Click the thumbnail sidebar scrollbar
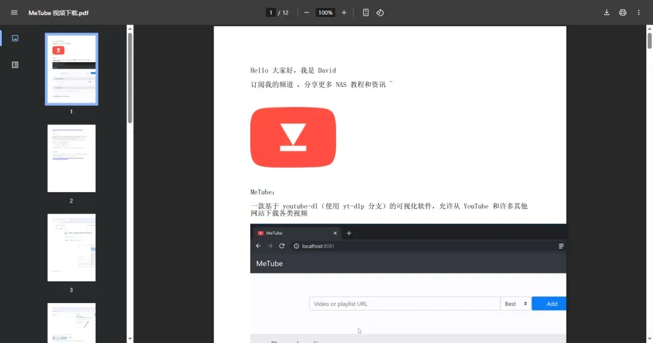Viewport: 653px width, 343px height. point(130,78)
